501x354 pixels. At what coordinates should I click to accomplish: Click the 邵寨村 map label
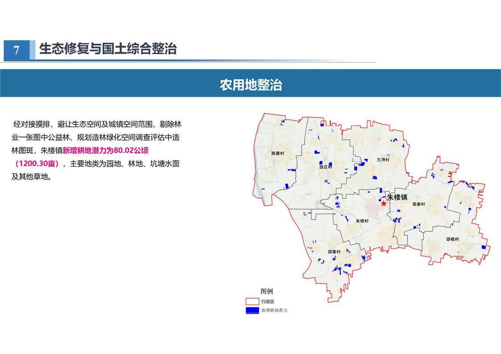click(334, 252)
